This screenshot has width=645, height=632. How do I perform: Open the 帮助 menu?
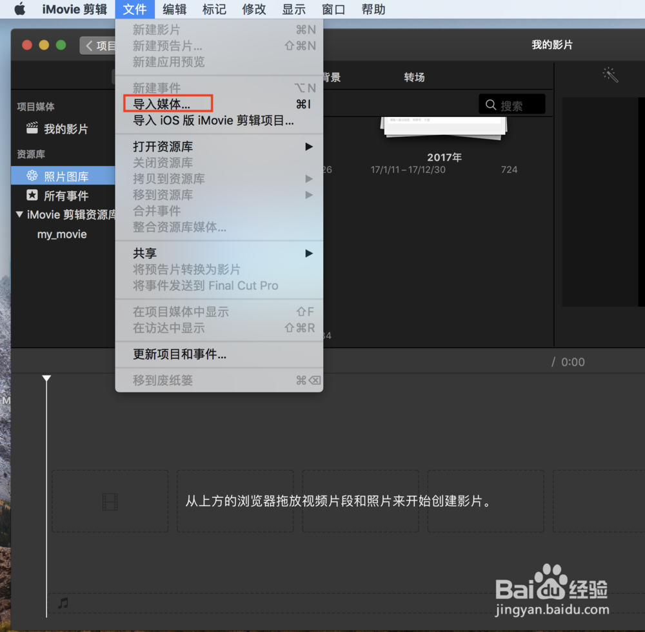point(373,9)
